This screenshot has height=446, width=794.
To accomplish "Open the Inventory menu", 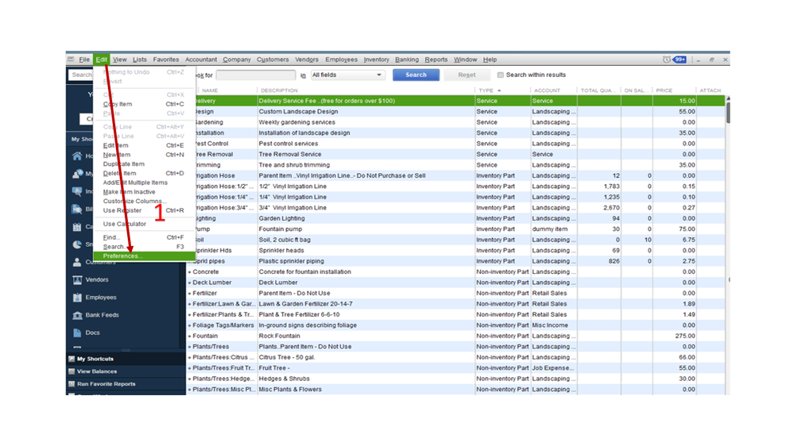I will tap(376, 60).
